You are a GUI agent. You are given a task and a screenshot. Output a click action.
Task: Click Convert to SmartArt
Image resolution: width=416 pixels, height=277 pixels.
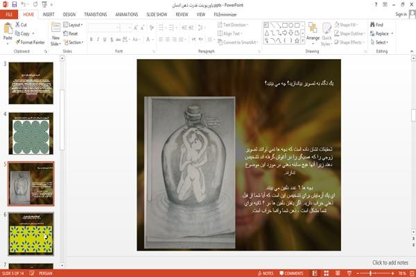pyautogui.click(x=238, y=42)
